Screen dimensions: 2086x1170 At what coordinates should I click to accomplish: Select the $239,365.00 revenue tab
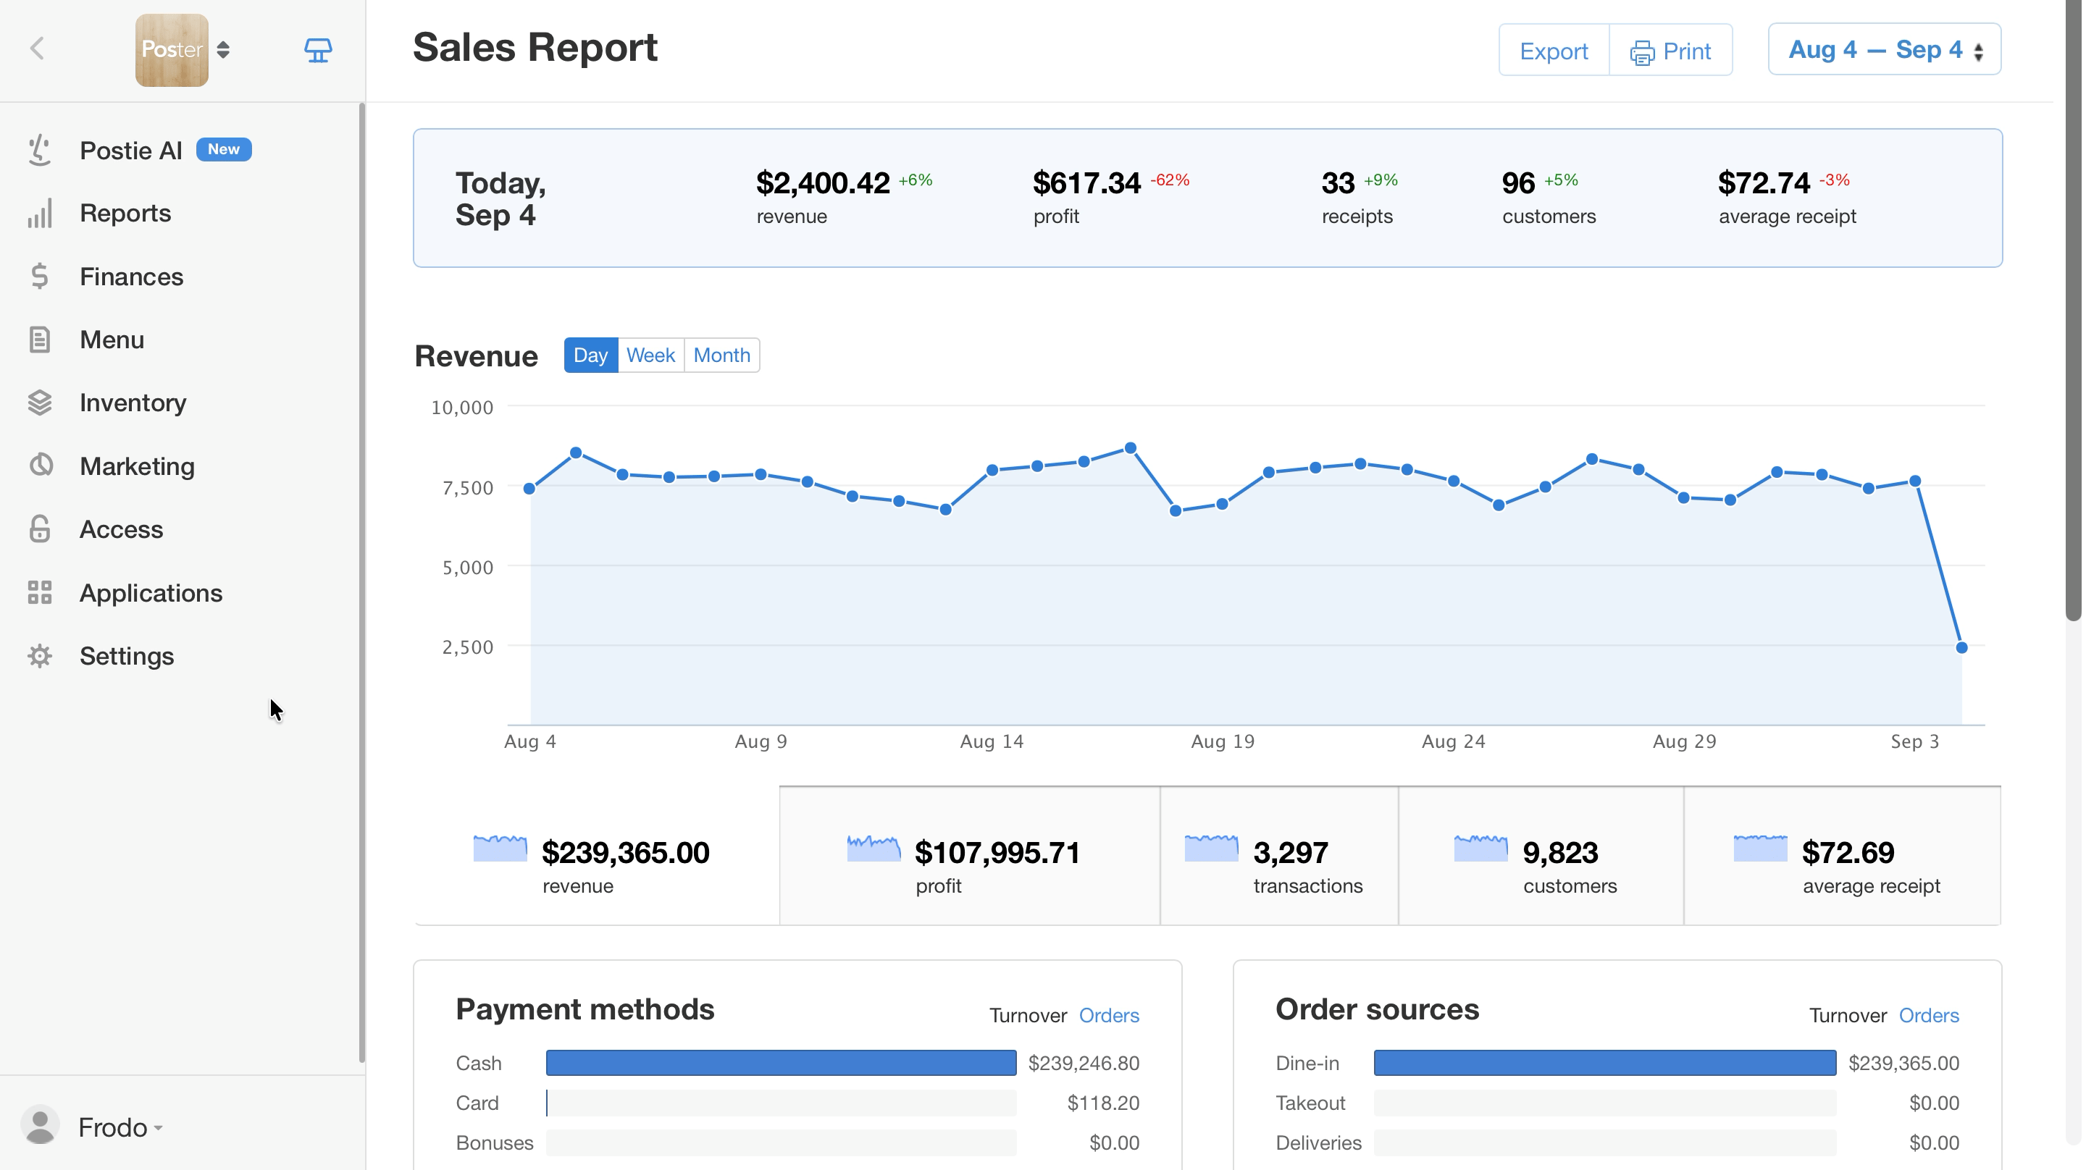(x=597, y=856)
